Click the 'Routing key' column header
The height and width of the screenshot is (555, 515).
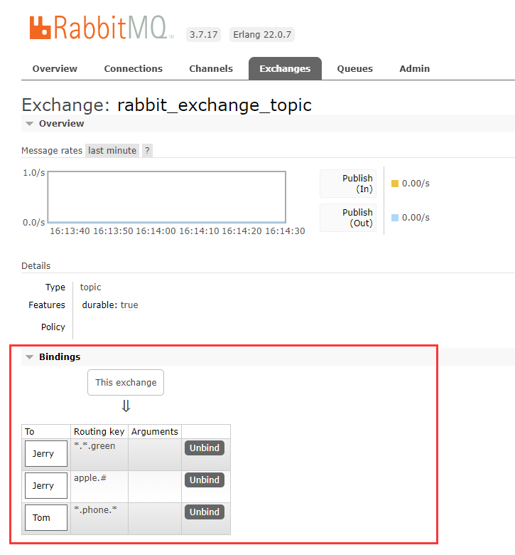pos(99,431)
